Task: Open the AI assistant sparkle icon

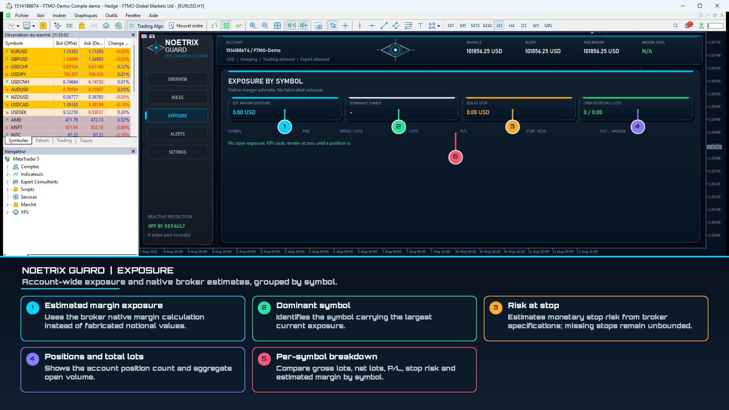Action: tap(57, 26)
